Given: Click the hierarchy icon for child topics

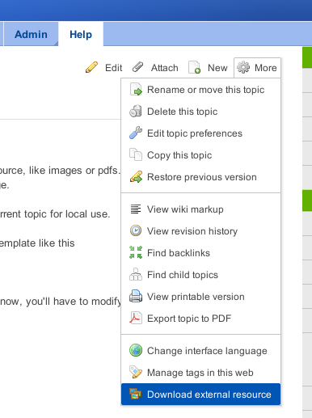Looking at the screenshot, I should pyautogui.click(x=136, y=275).
